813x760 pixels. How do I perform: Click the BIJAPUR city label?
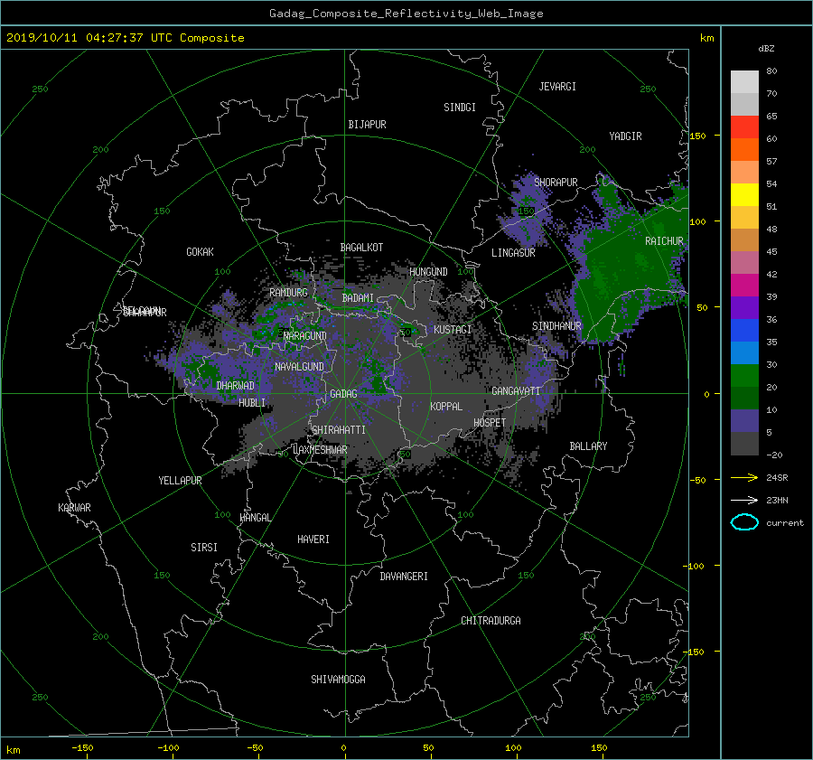(367, 125)
